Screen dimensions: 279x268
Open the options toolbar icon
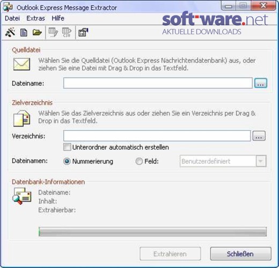[x=83, y=32]
